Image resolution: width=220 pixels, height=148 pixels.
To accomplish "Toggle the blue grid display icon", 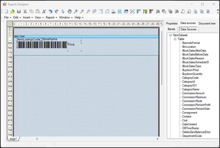I will (120, 11).
